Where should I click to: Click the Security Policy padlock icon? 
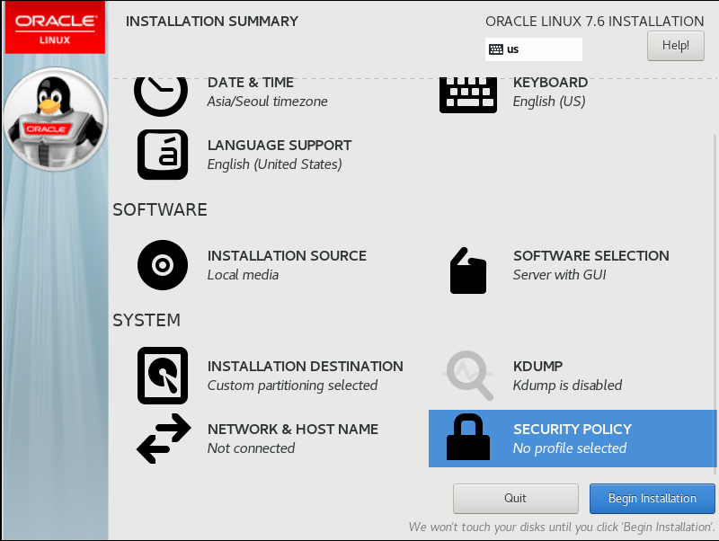(467, 437)
